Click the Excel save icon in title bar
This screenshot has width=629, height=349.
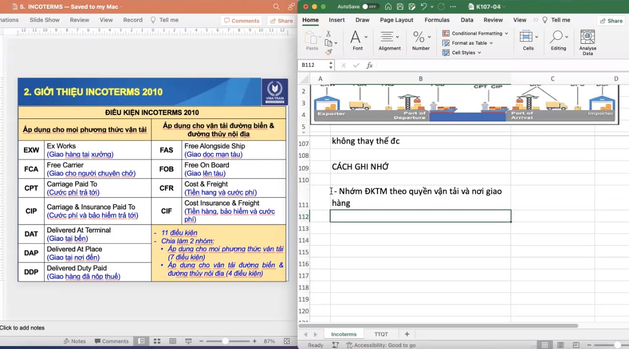coord(400,7)
